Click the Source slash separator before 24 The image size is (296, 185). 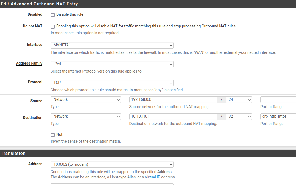tap(222, 100)
